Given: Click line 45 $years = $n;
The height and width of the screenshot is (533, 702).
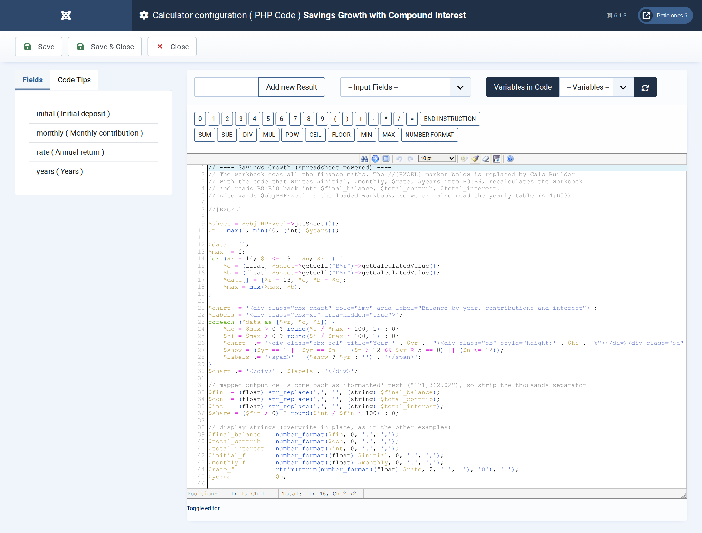Looking at the screenshot, I should (247, 477).
